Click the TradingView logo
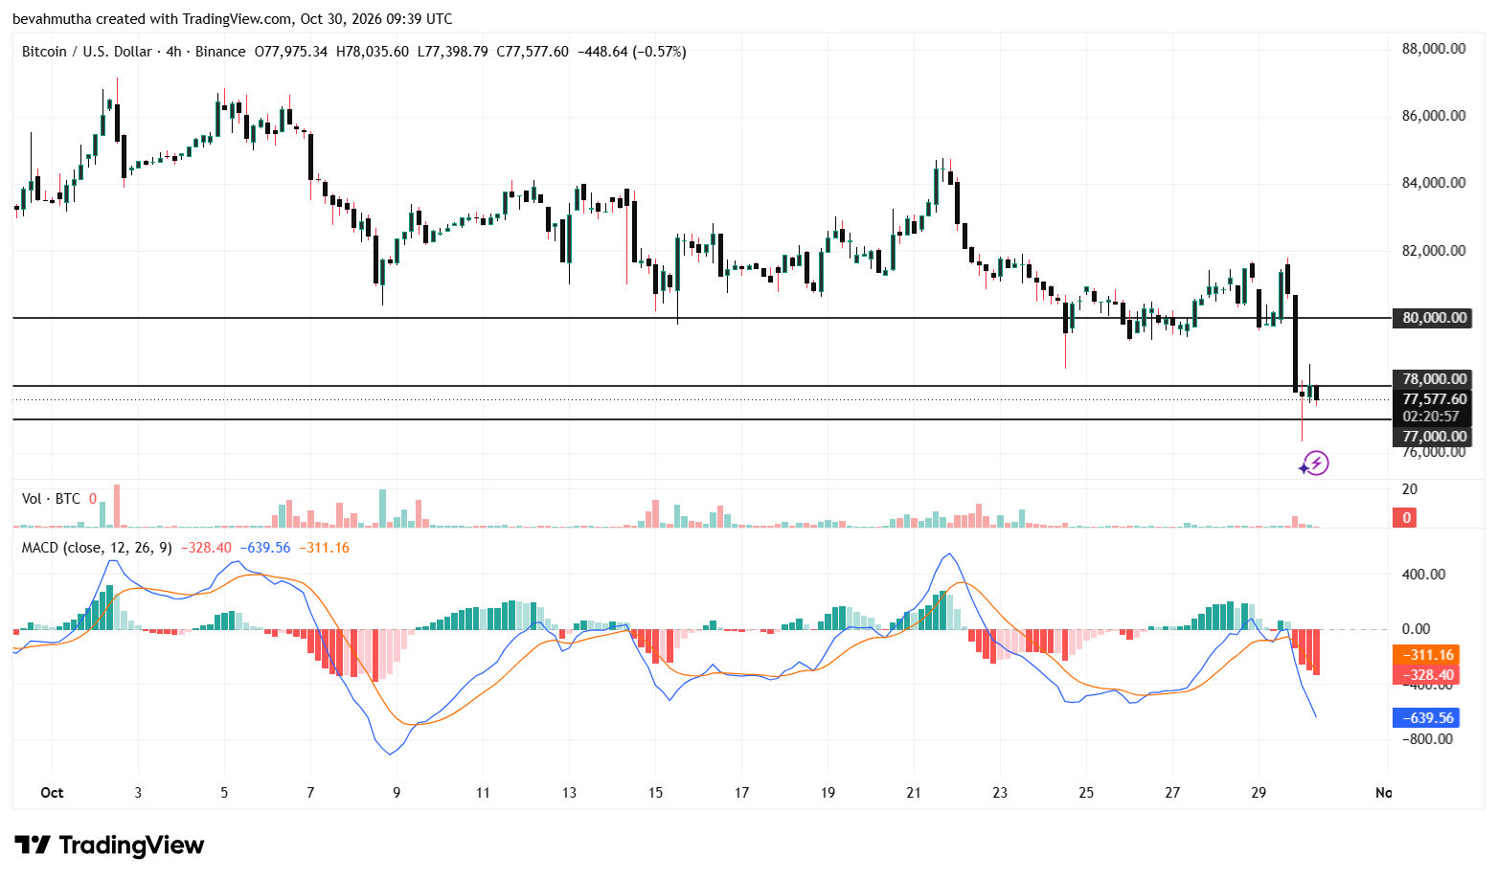The image size is (1497, 881). pyautogui.click(x=109, y=845)
